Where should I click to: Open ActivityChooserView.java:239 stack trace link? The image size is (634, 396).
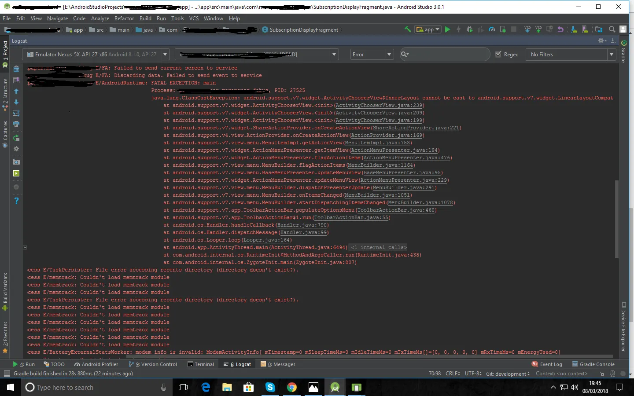379,106
